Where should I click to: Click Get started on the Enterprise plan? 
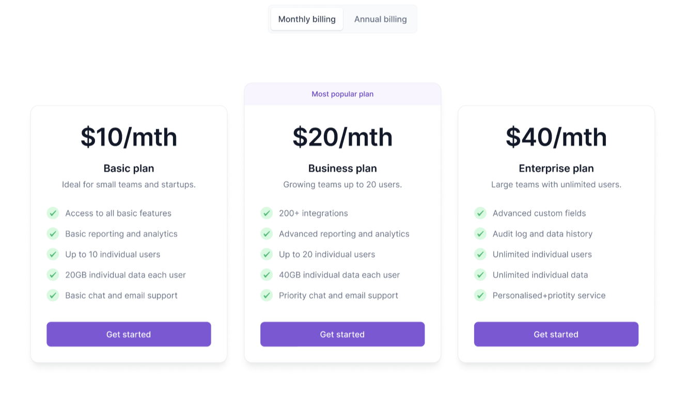[x=556, y=334]
